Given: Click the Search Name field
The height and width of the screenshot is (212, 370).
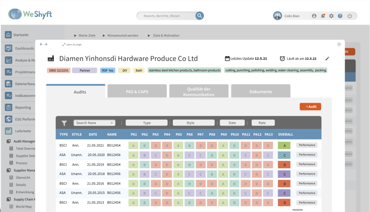Looking at the screenshot, I should [94, 123].
